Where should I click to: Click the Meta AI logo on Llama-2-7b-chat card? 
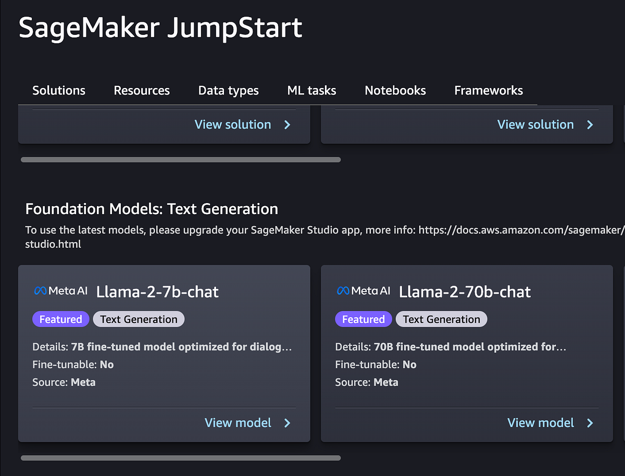pyautogui.click(x=60, y=291)
